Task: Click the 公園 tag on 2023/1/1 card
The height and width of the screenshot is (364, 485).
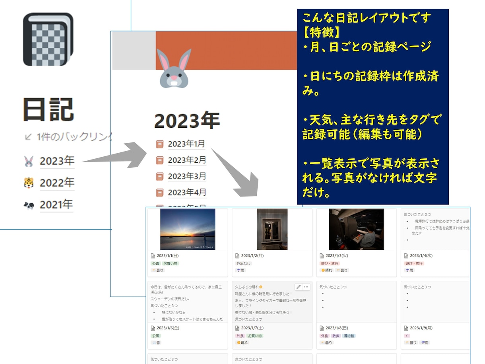Action: pyautogui.click(x=155, y=263)
